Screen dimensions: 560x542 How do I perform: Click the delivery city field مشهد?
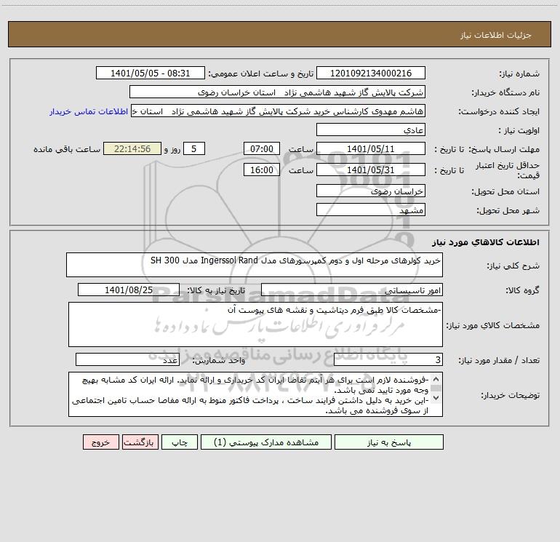click(371, 210)
